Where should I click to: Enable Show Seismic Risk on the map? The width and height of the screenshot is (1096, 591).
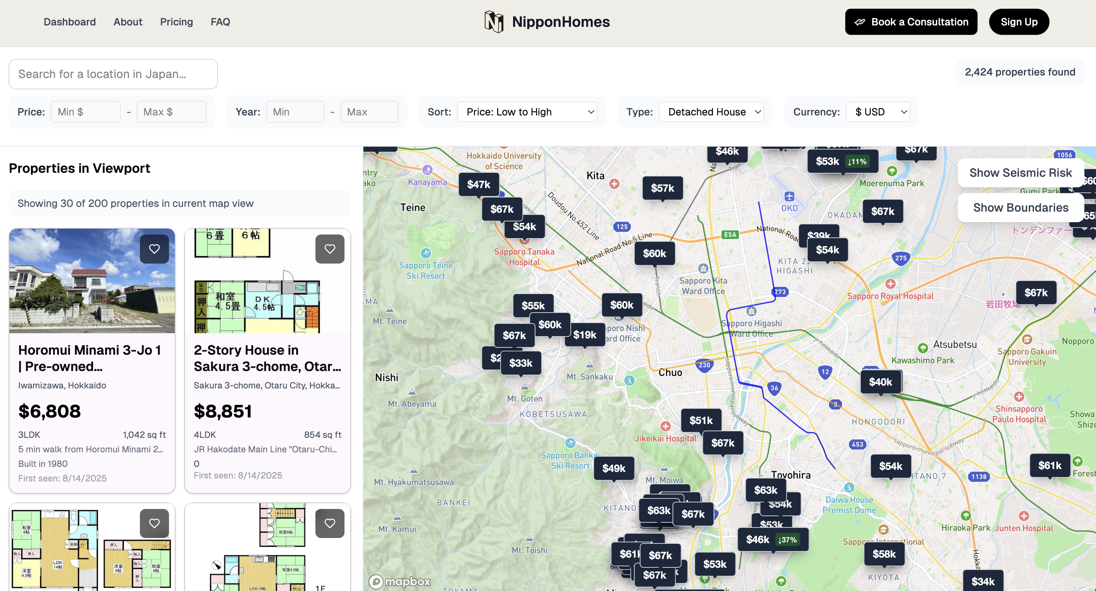pyautogui.click(x=1021, y=173)
